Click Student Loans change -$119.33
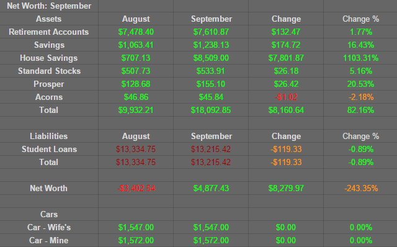The height and width of the screenshot is (247, 397). point(286,149)
